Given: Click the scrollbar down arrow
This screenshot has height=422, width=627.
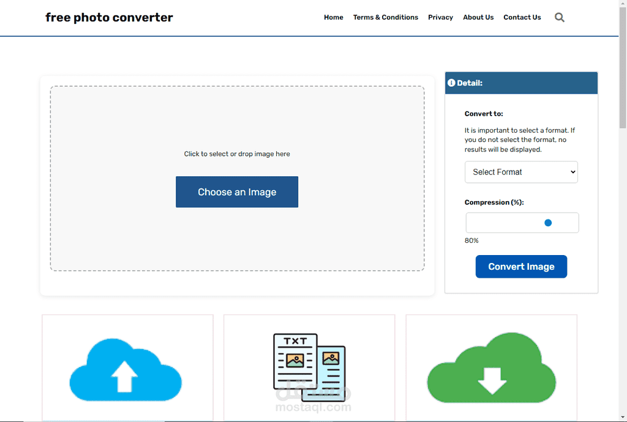Looking at the screenshot, I should [623, 418].
